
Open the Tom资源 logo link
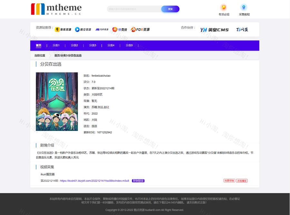pyautogui.click(x=102, y=30)
